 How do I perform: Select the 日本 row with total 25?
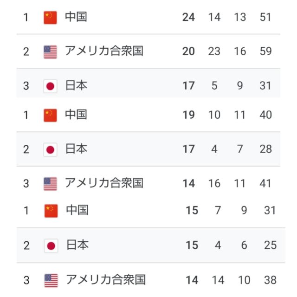pos(151,245)
